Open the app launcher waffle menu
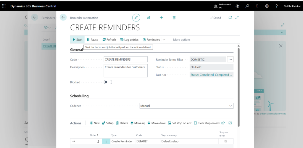Image resolution: width=303 pixels, height=148 pixels. (x=4, y=6)
